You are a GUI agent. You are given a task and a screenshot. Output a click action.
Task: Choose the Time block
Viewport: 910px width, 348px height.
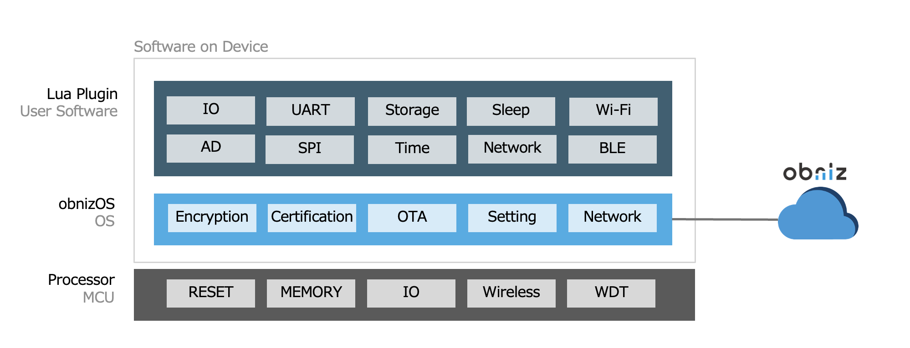pyautogui.click(x=412, y=149)
